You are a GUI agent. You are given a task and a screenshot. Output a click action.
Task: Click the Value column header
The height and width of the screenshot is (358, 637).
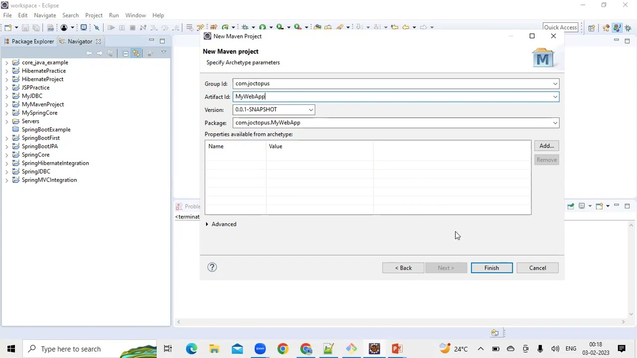tap(319, 146)
